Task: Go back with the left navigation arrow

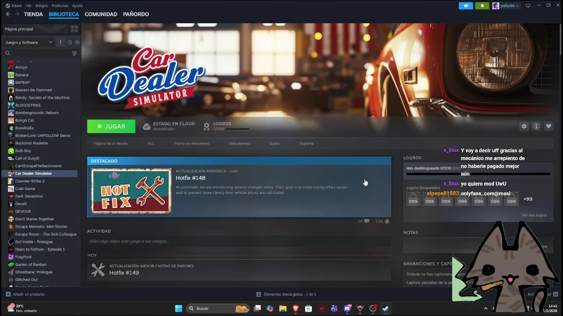Action: point(8,14)
